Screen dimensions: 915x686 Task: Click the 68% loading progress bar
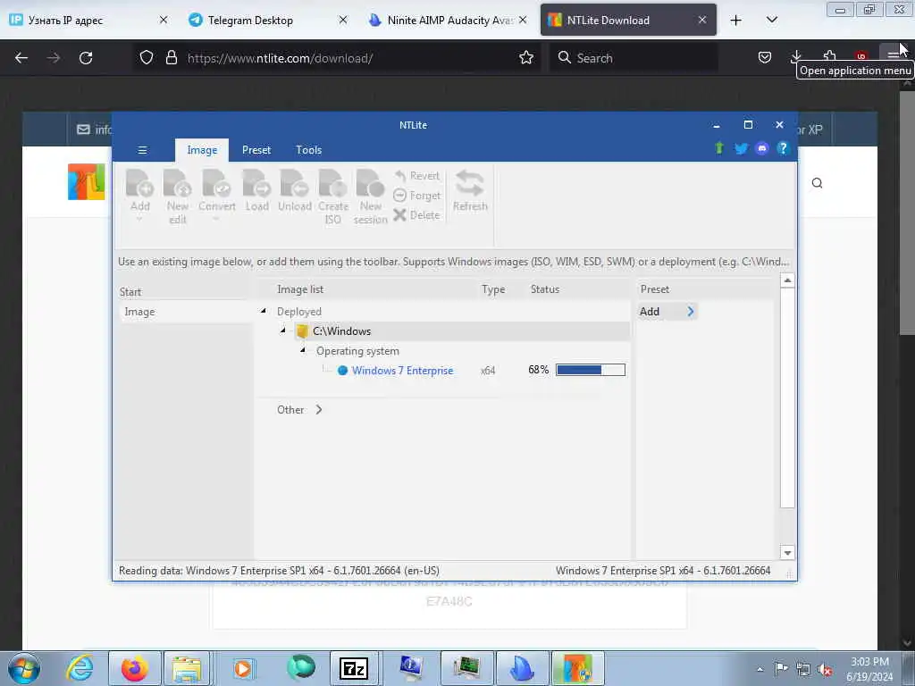pos(591,370)
